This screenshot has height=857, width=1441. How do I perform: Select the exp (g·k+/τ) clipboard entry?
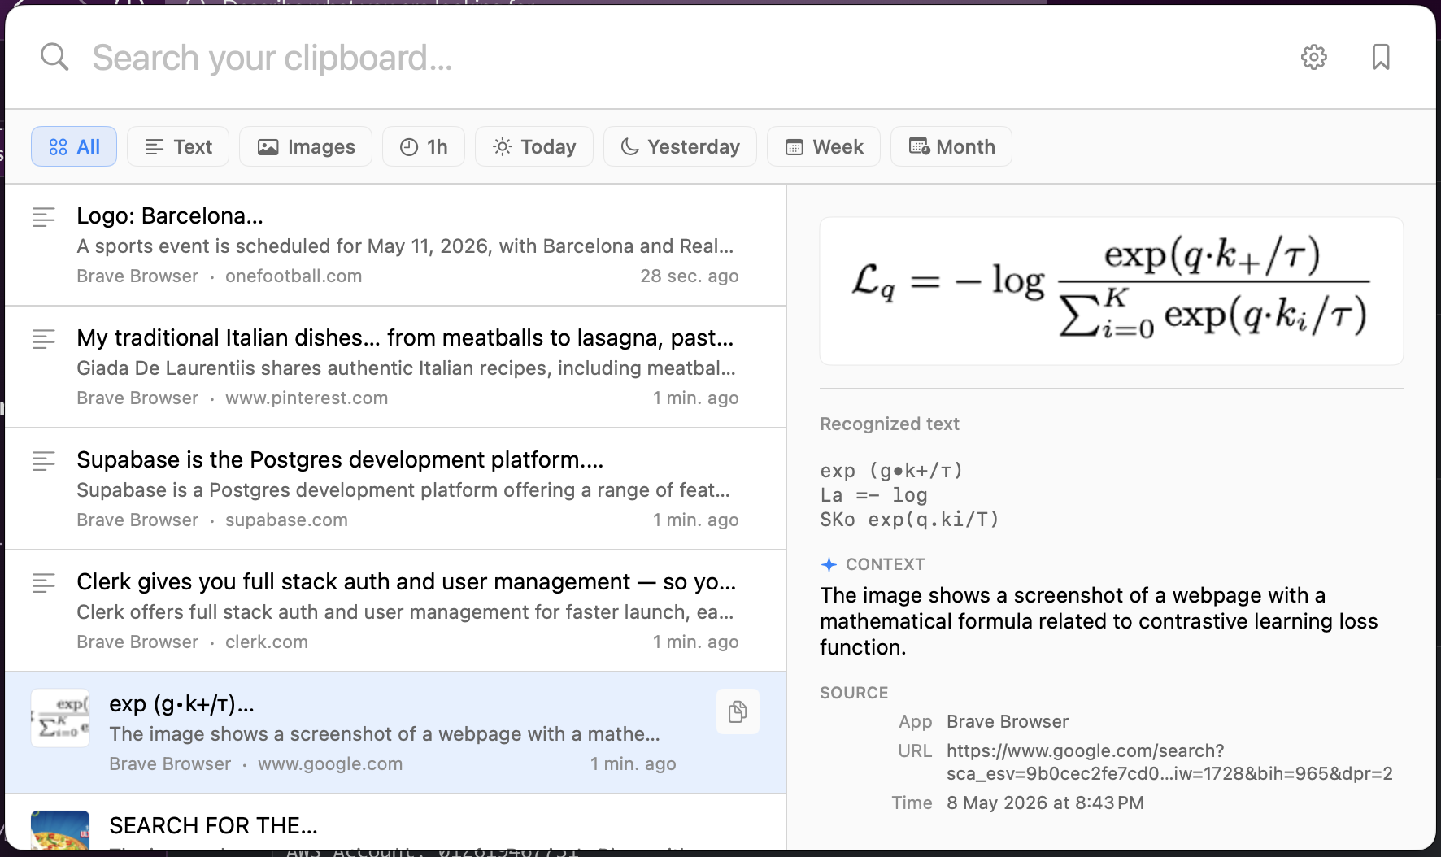(x=395, y=733)
